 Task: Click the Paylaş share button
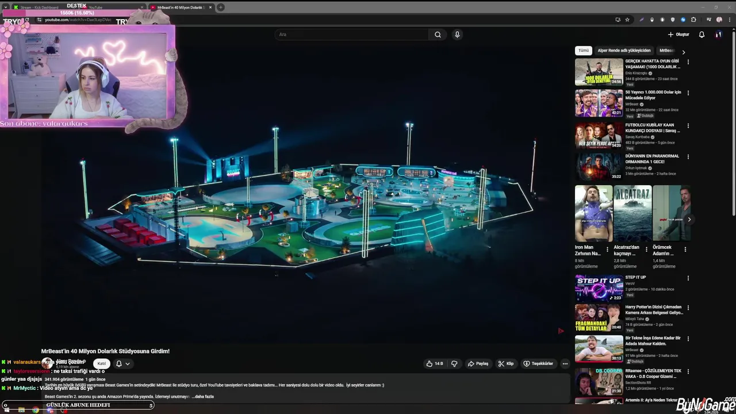478,363
